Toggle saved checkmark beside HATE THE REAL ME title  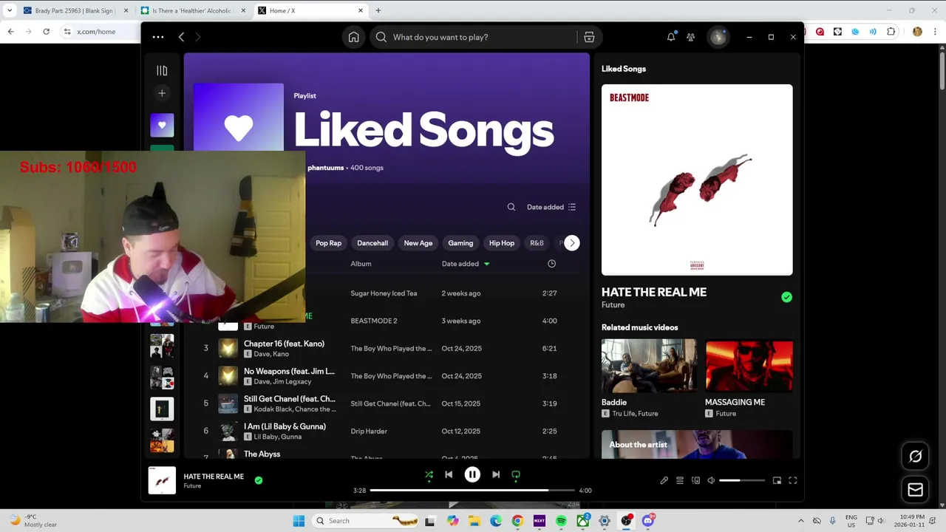coord(786,297)
